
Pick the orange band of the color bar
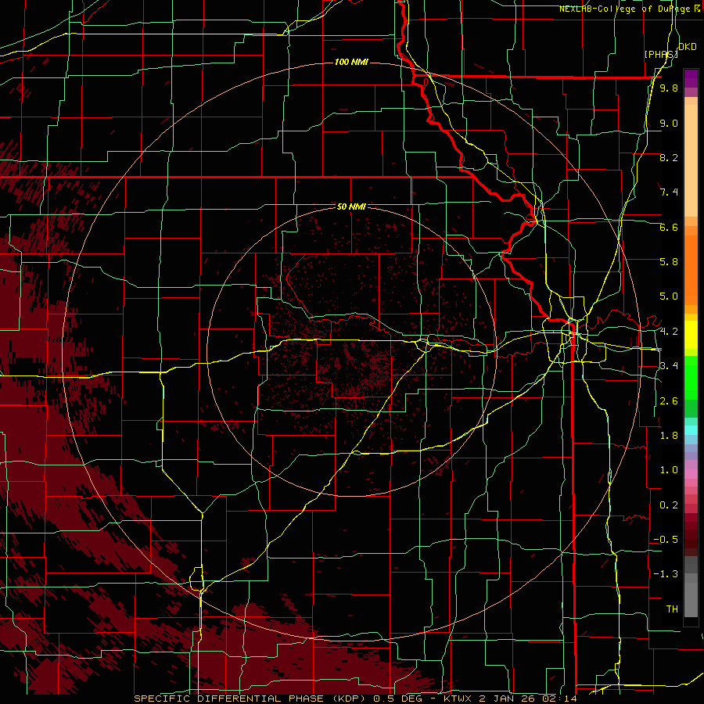tap(691, 270)
